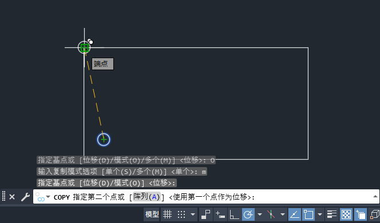The image size is (380, 223).
Task: Toggle dynamic input icon
Action: [220, 214]
